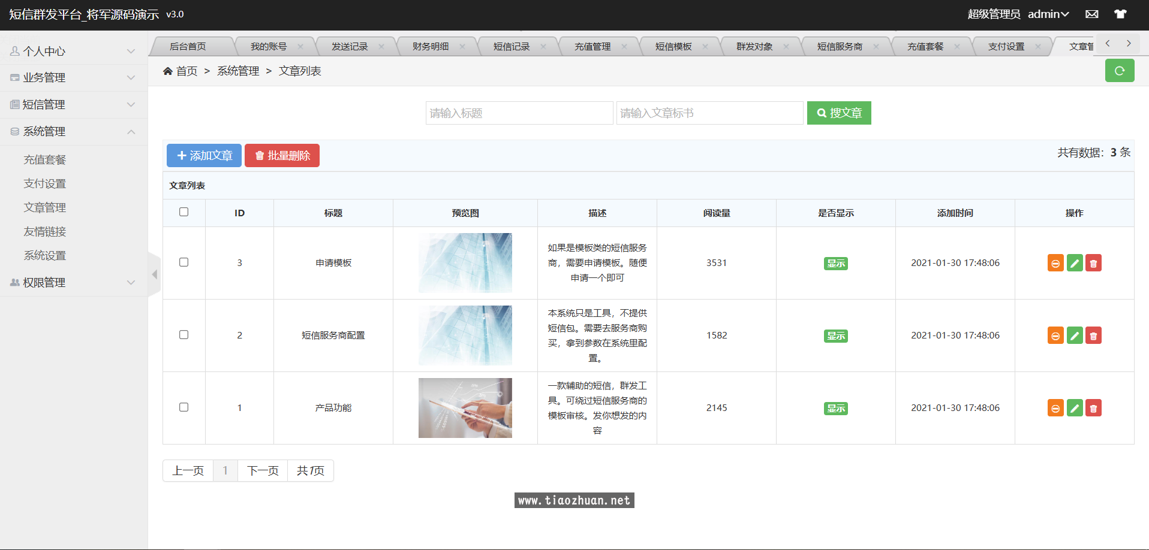Tick the checkbox for article ID 2
Screen dimensions: 1149x550
click(184, 335)
